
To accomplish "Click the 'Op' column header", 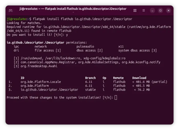I will click(104, 78).
